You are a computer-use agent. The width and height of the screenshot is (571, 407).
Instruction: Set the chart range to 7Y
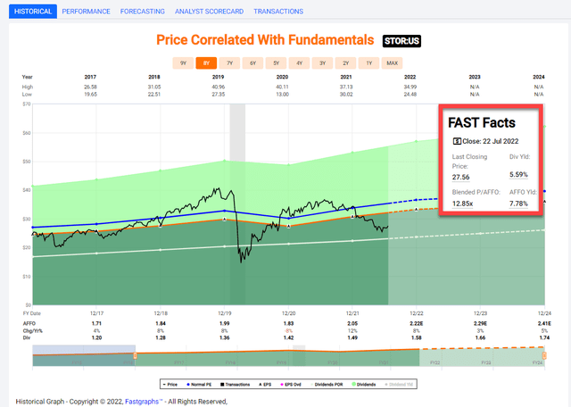(230, 63)
